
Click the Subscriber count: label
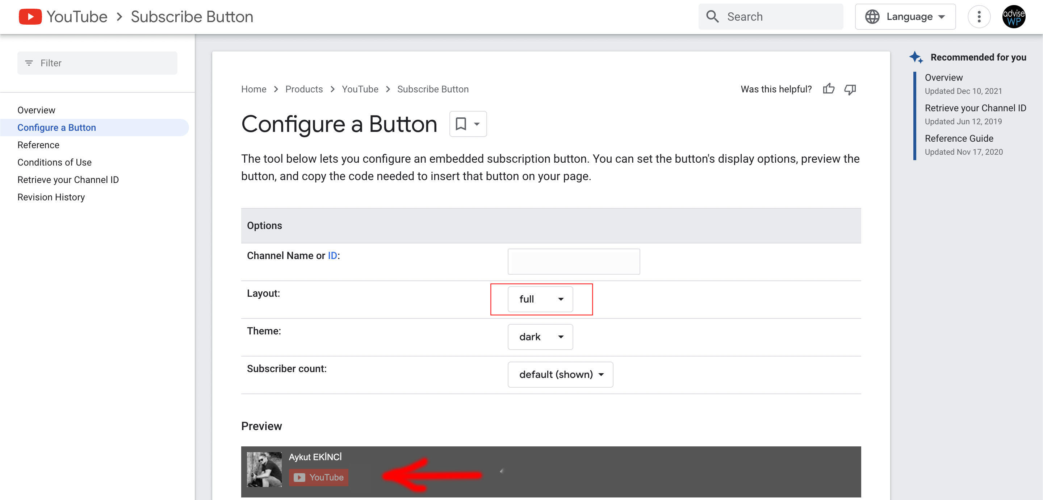tap(286, 369)
